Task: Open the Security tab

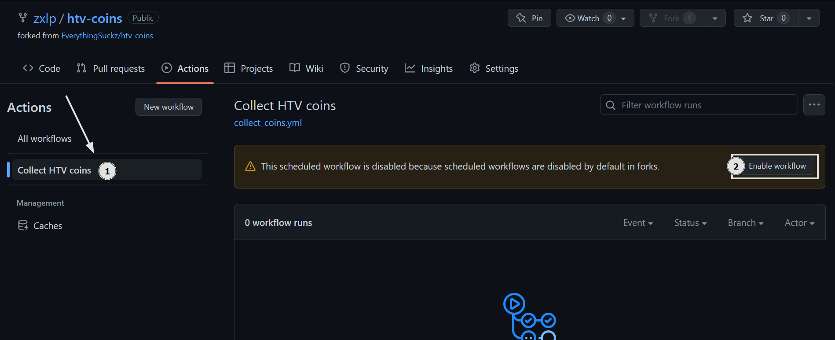Action: click(x=364, y=68)
